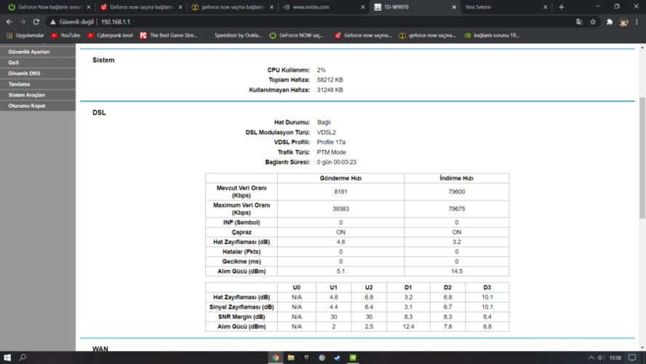Bookmark this page with the star
Image resolution: width=646 pixels, height=364 pixels.
click(593, 22)
